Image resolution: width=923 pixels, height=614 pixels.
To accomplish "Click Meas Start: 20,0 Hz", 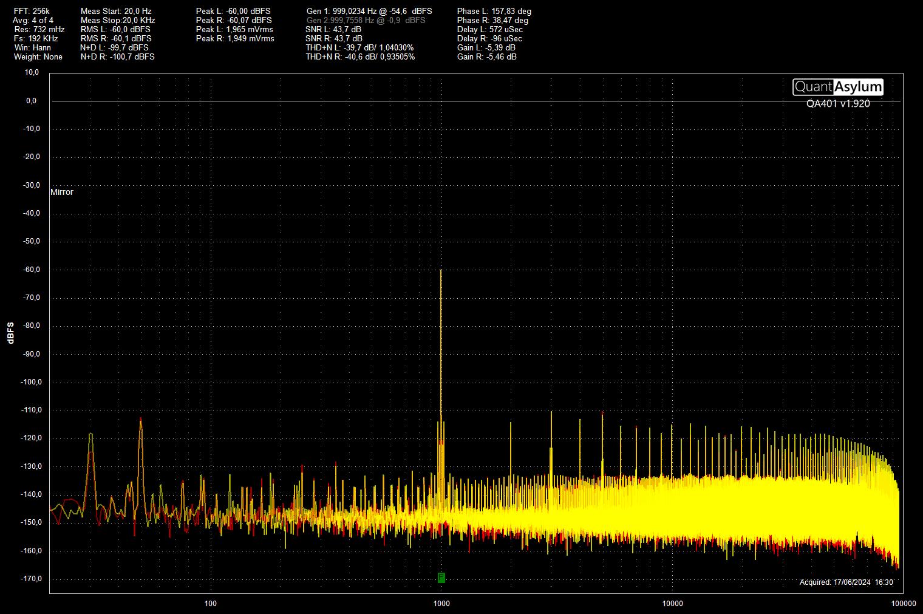I will 116,11.
